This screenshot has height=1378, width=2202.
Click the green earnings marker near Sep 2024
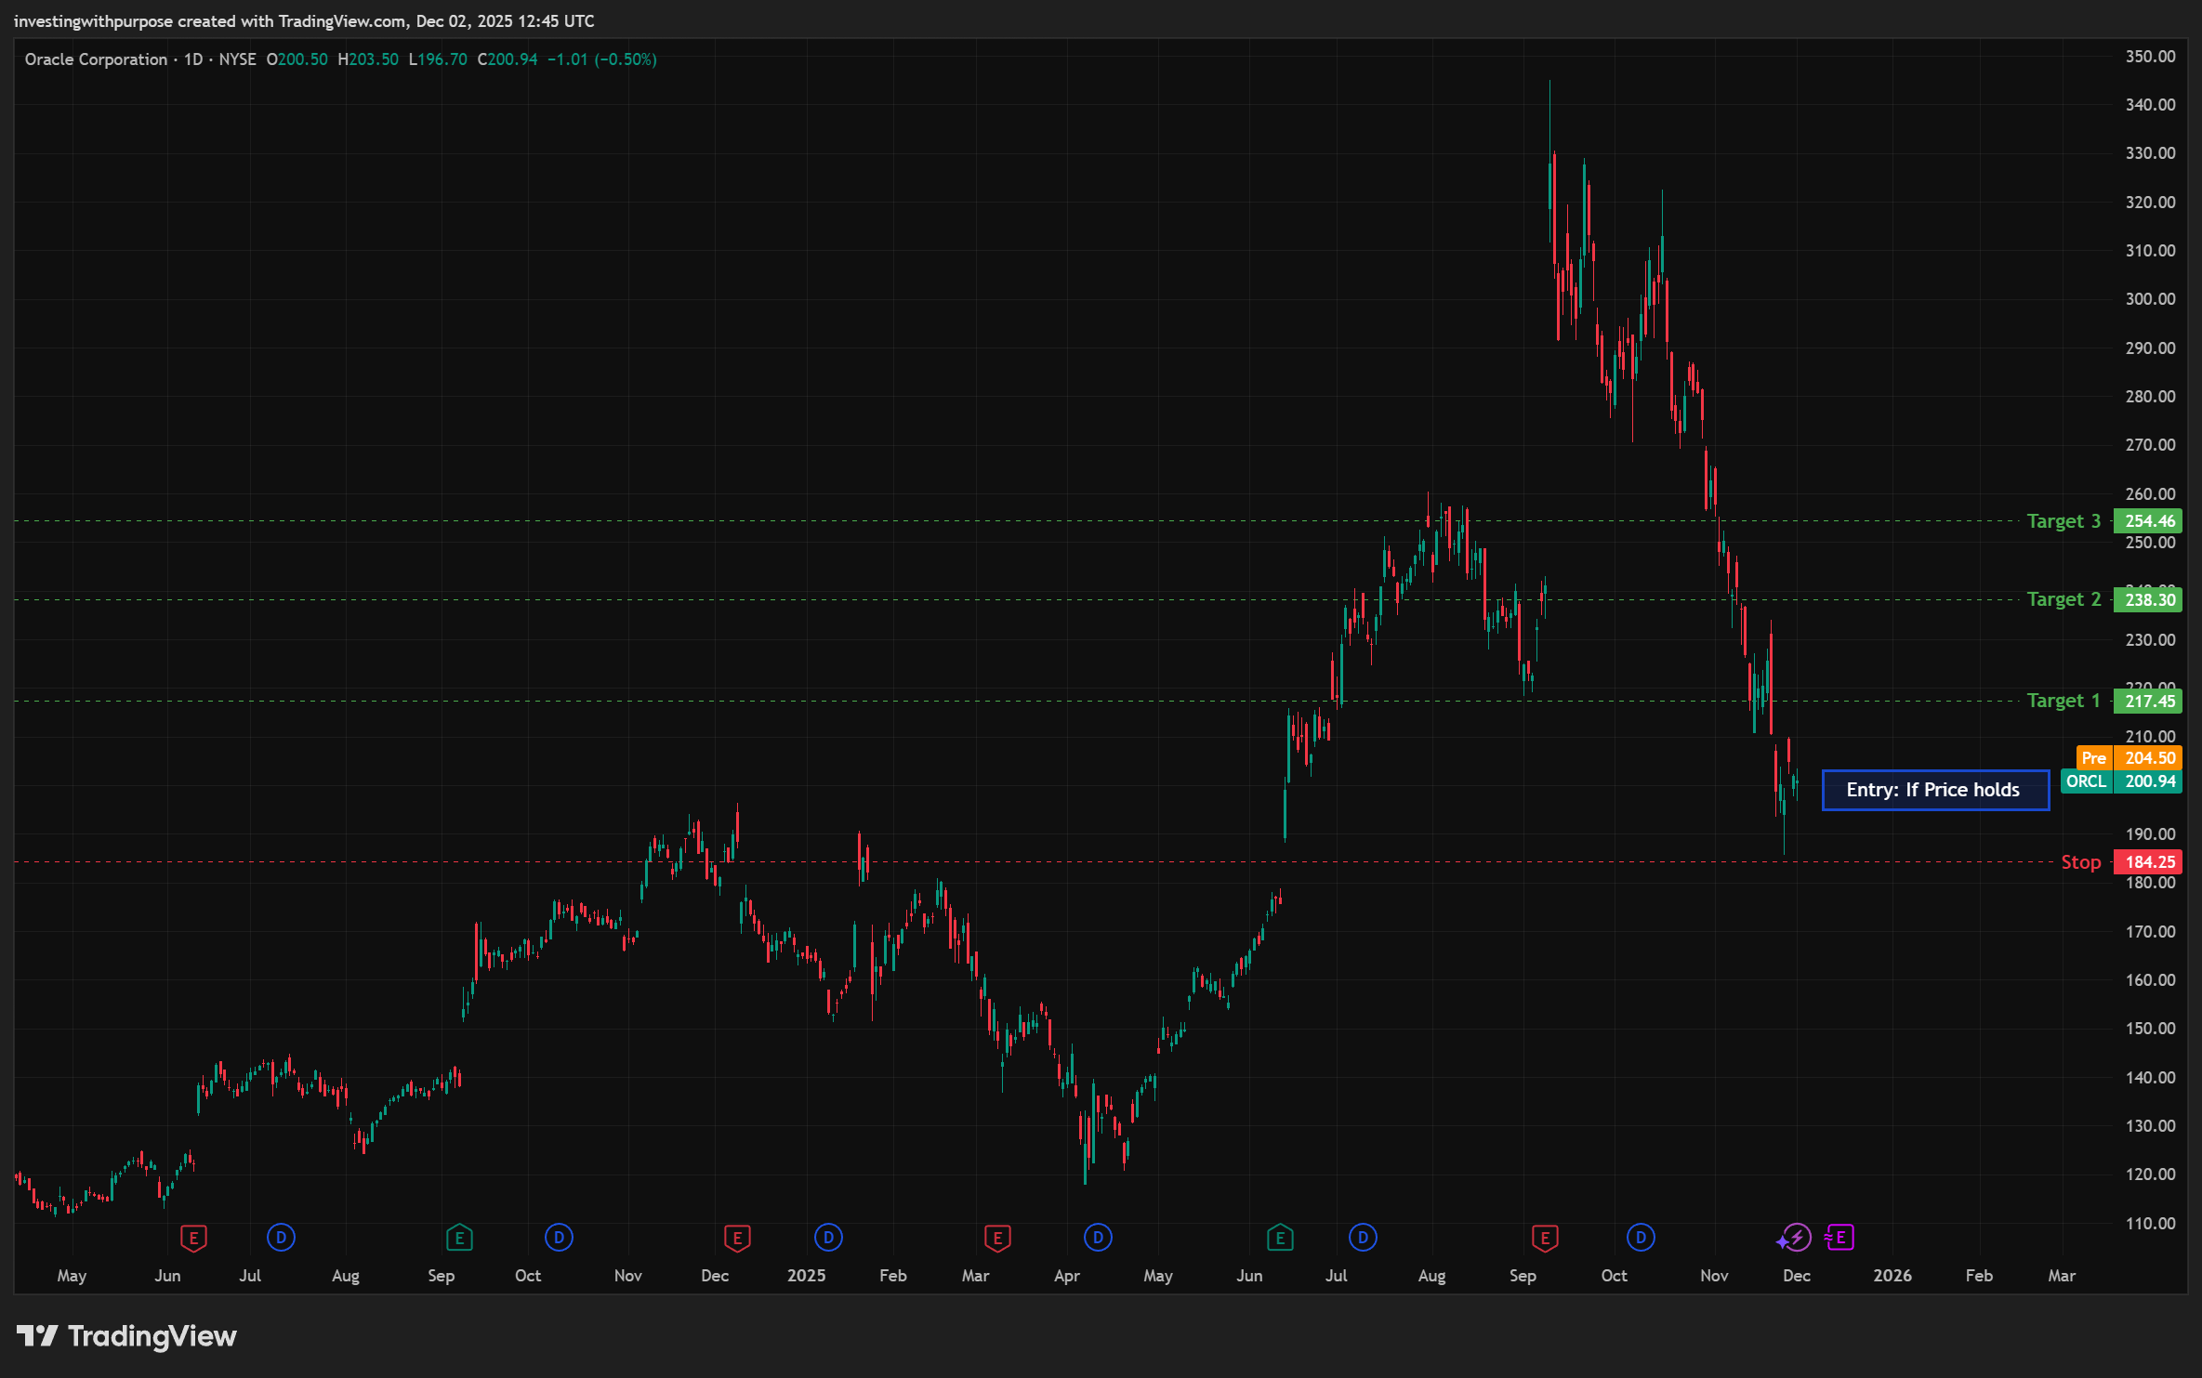(459, 1238)
